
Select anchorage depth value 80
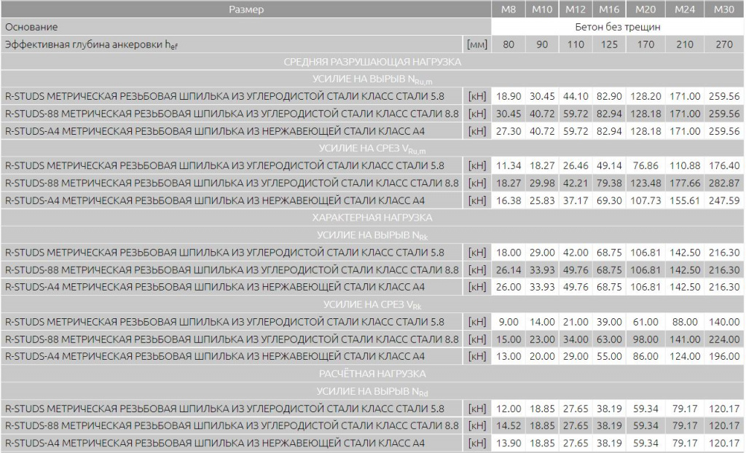508,44
